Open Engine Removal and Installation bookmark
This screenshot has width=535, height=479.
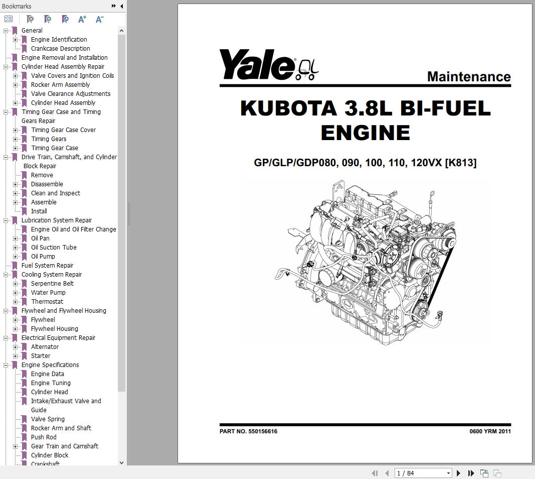[65, 57]
